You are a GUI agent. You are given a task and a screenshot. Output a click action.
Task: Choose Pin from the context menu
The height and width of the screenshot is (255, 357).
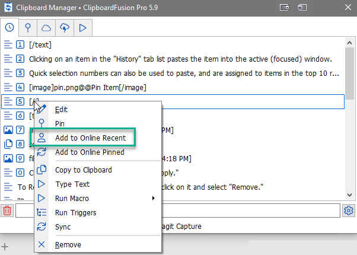point(98,123)
